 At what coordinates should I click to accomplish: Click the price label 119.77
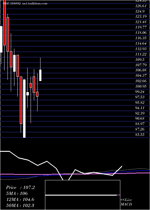pos(141,27)
